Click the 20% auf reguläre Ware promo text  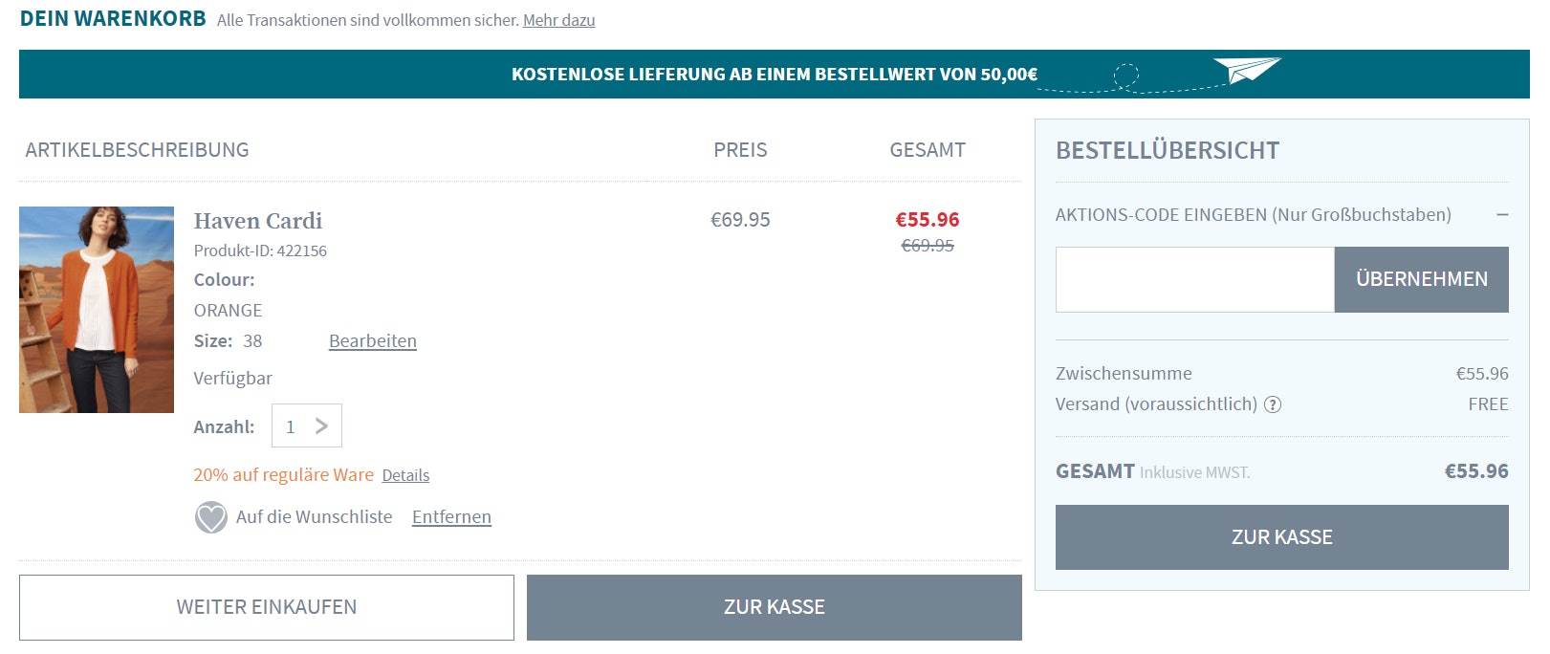(283, 475)
